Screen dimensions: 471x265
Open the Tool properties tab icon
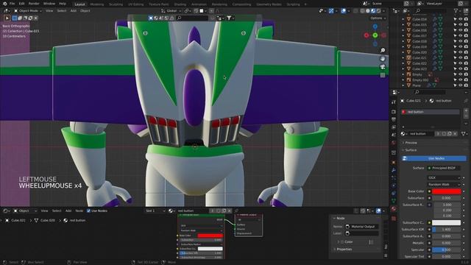point(394,102)
